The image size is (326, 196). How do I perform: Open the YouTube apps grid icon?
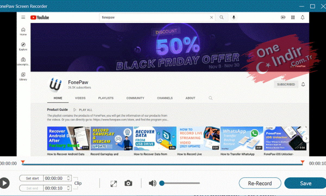[x=293, y=17]
